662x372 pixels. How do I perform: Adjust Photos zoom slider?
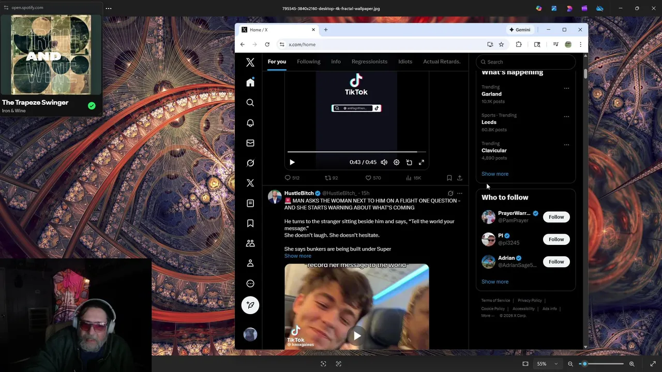[x=601, y=364]
